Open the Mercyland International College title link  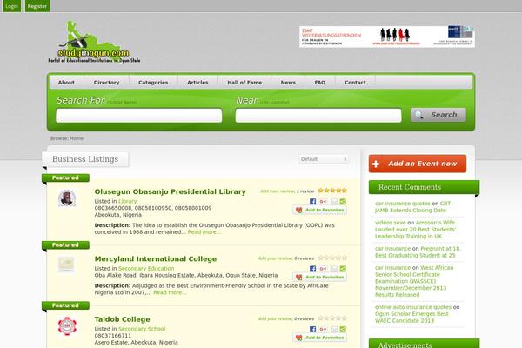click(x=156, y=258)
